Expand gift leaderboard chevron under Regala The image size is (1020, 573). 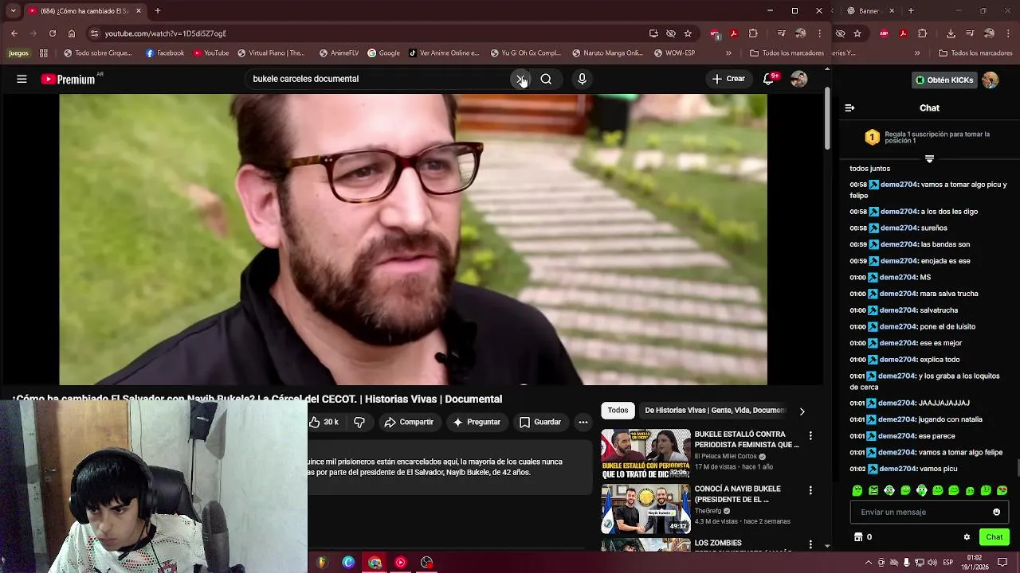[929, 159]
